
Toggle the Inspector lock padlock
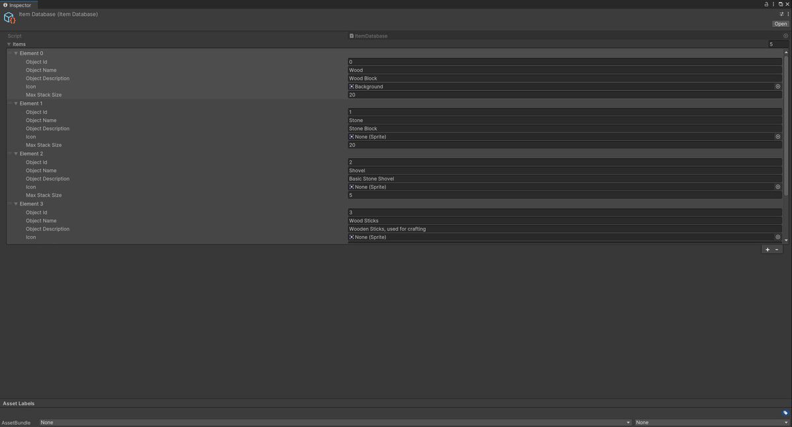765,4
